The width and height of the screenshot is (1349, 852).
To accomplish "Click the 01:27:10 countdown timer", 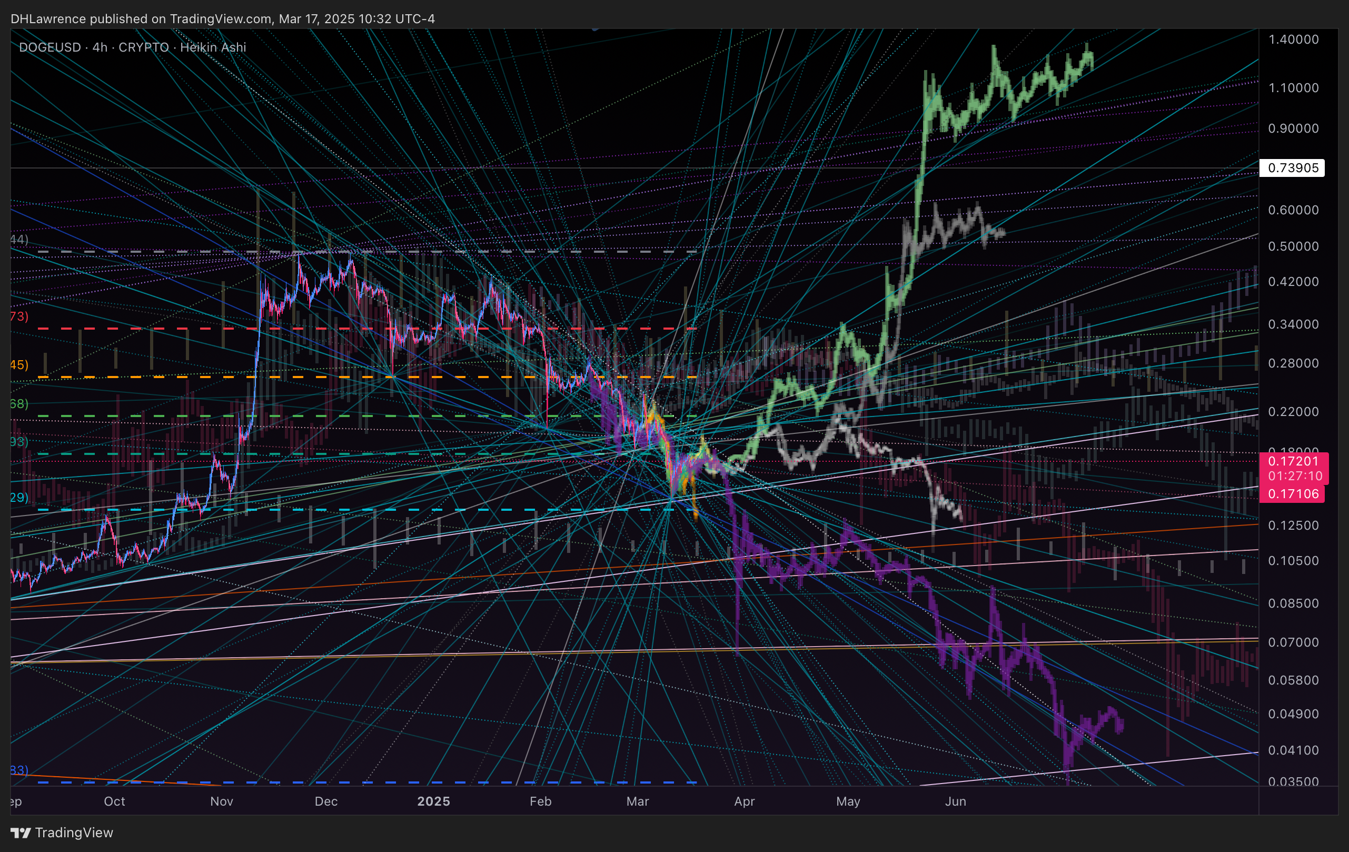I will [1295, 476].
